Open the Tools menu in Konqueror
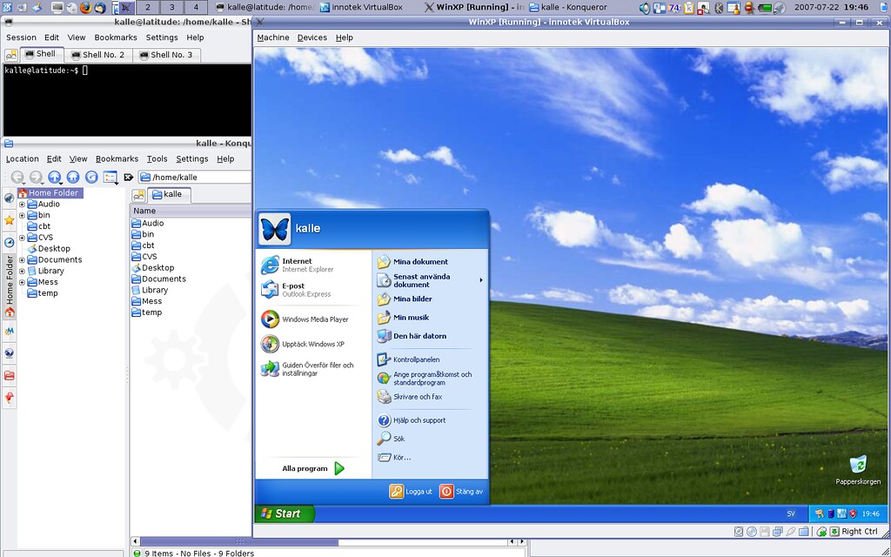The image size is (891, 557). 157,159
